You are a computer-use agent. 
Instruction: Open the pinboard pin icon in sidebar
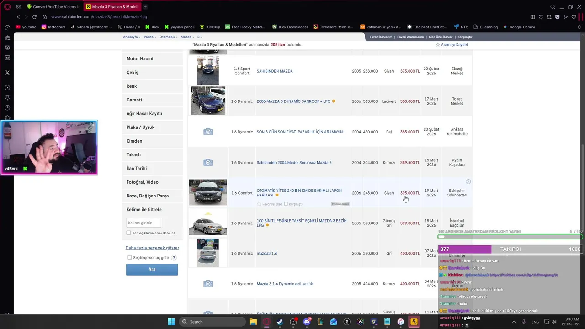coord(7,97)
